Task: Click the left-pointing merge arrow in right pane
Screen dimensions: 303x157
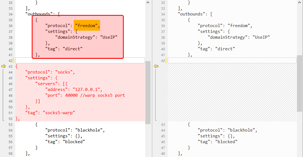Action: [156, 66]
